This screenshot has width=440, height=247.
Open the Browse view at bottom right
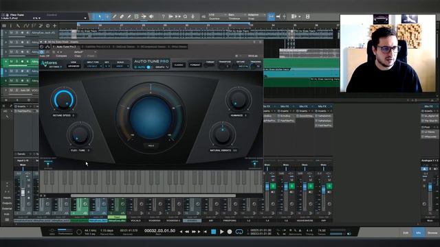[x=432, y=233]
